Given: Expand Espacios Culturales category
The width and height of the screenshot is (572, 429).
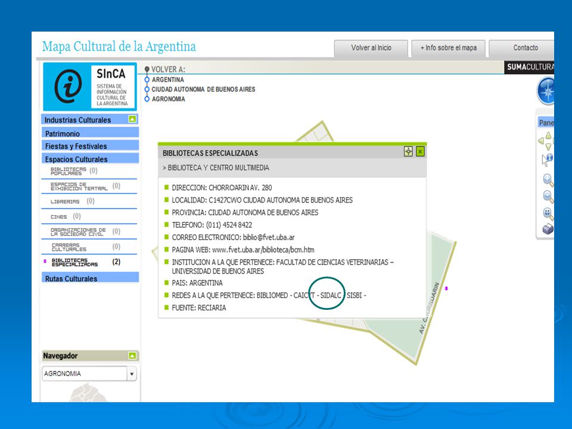Looking at the screenshot, I should 90,158.
